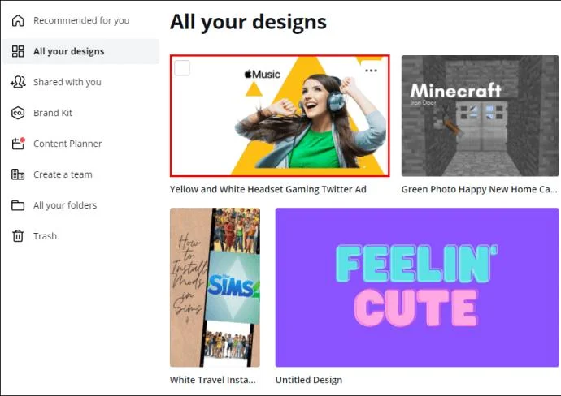This screenshot has height=396, width=561.
Task: Click the Untitled Design title
Action: (309, 380)
